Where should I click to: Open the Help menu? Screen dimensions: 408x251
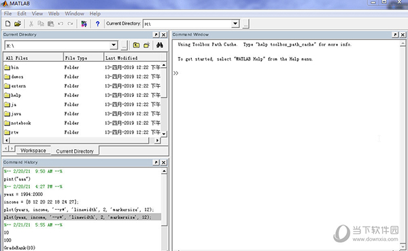pyautogui.click(x=95, y=14)
